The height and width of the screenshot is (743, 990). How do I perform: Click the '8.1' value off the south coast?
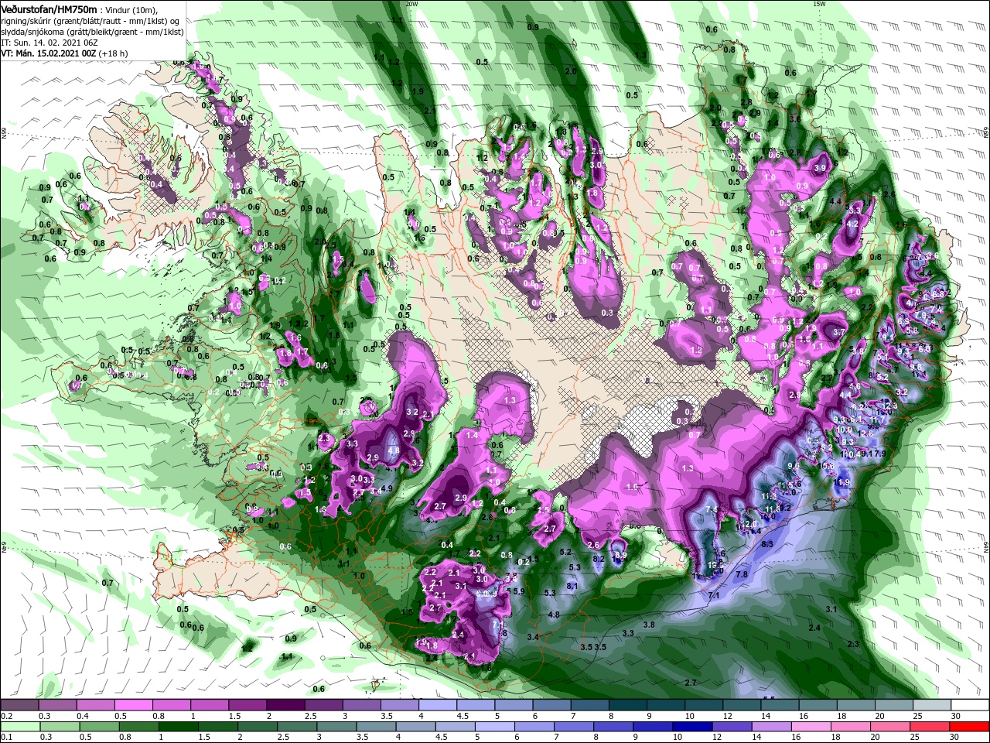[x=572, y=587]
